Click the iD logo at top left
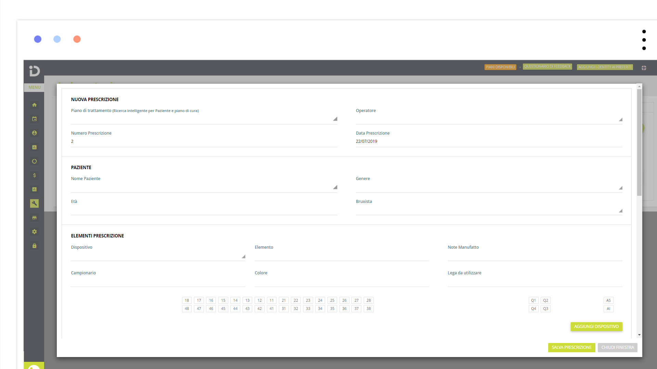Image resolution: width=657 pixels, height=369 pixels. (x=34, y=71)
